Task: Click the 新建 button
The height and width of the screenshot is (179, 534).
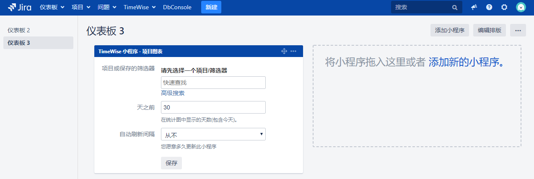Action: coord(211,7)
